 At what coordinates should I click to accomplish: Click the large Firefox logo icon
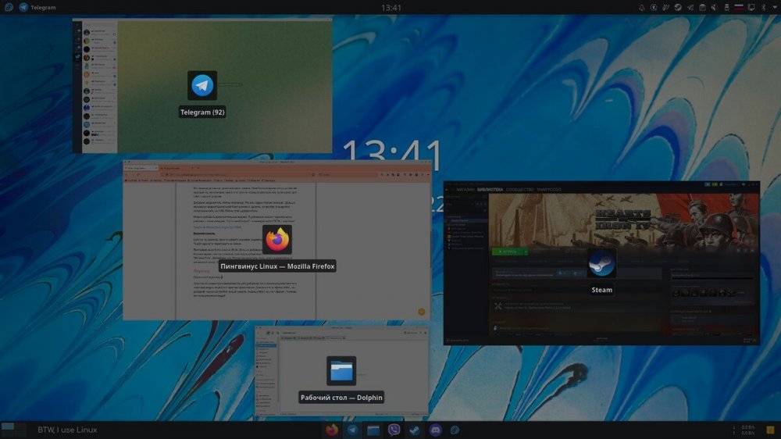coord(277,240)
